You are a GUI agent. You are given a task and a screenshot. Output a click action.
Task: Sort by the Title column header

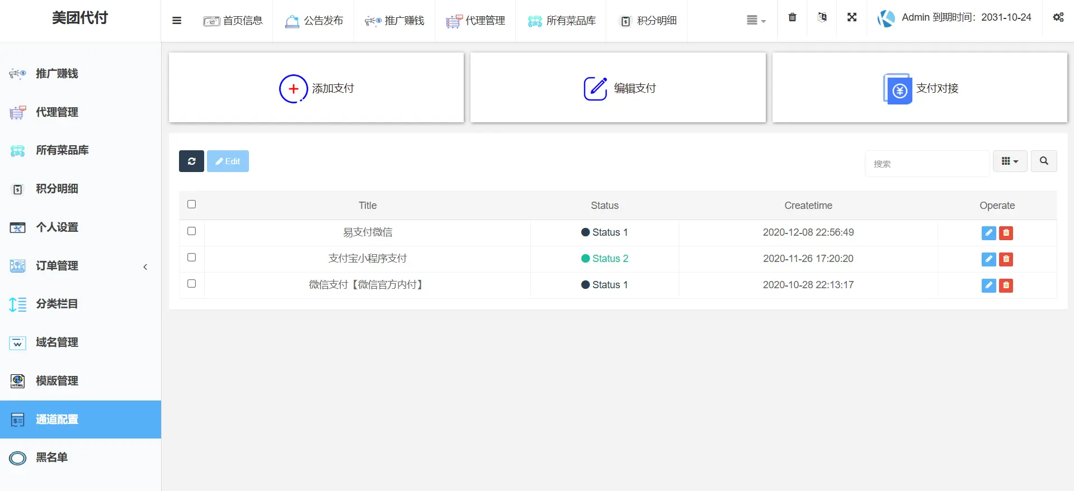(x=368, y=206)
